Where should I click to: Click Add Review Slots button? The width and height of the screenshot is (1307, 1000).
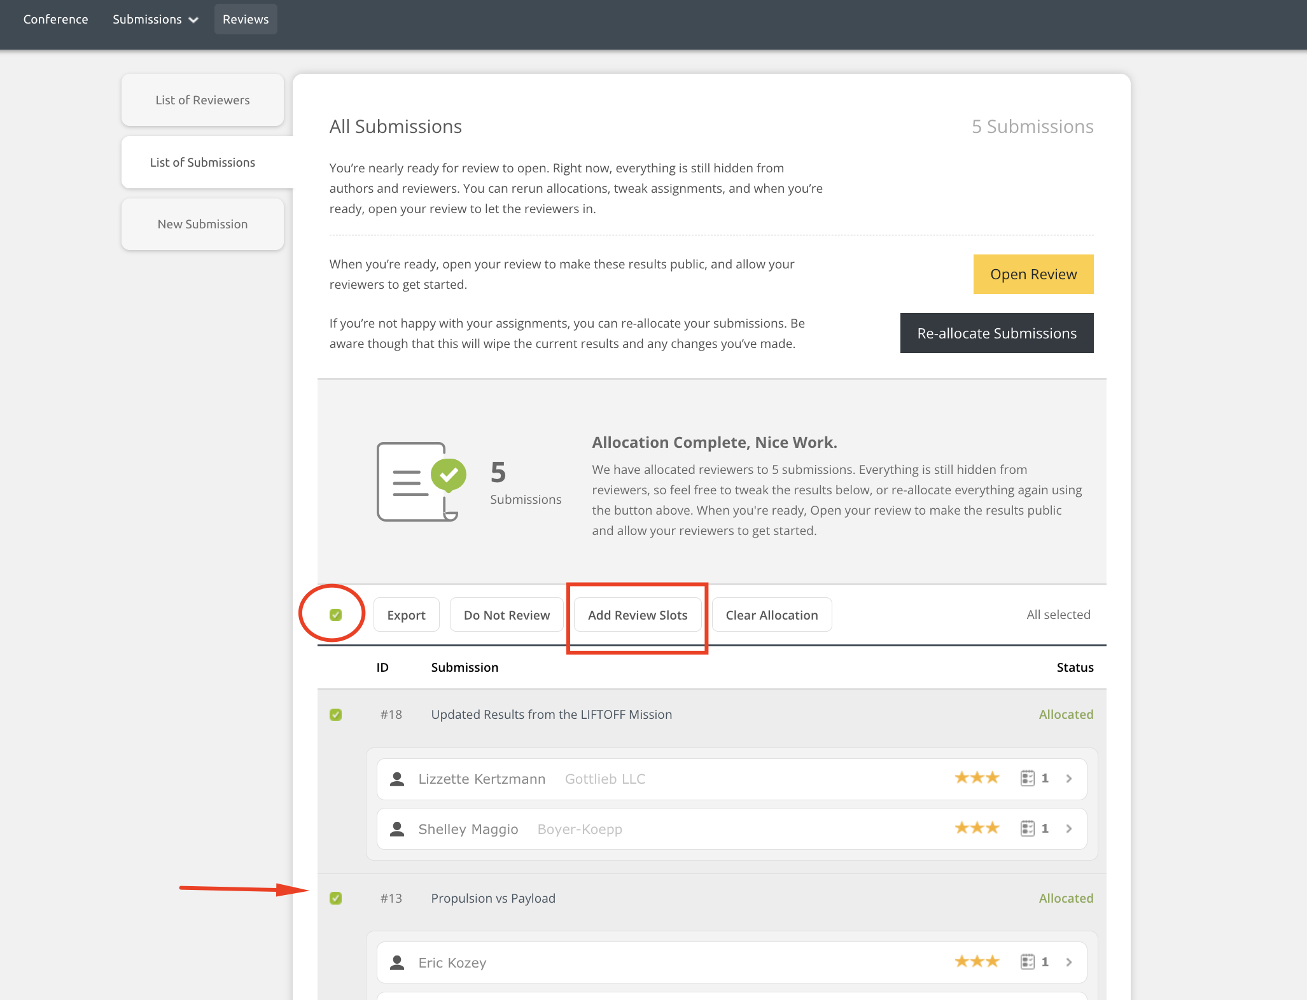click(x=638, y=615)
